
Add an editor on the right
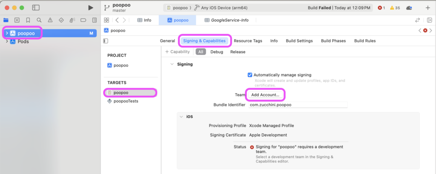pyautogui.click(x=430, y=20)
